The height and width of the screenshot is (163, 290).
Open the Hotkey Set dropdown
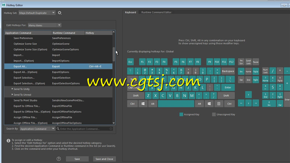click(x=53, y=13)
